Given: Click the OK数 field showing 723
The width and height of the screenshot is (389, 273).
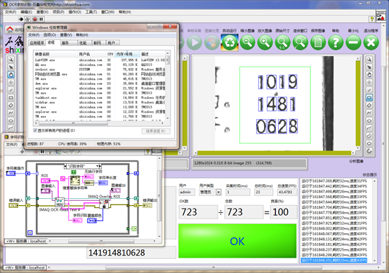Looking at the screenshot, I should (x=198, y=212).
